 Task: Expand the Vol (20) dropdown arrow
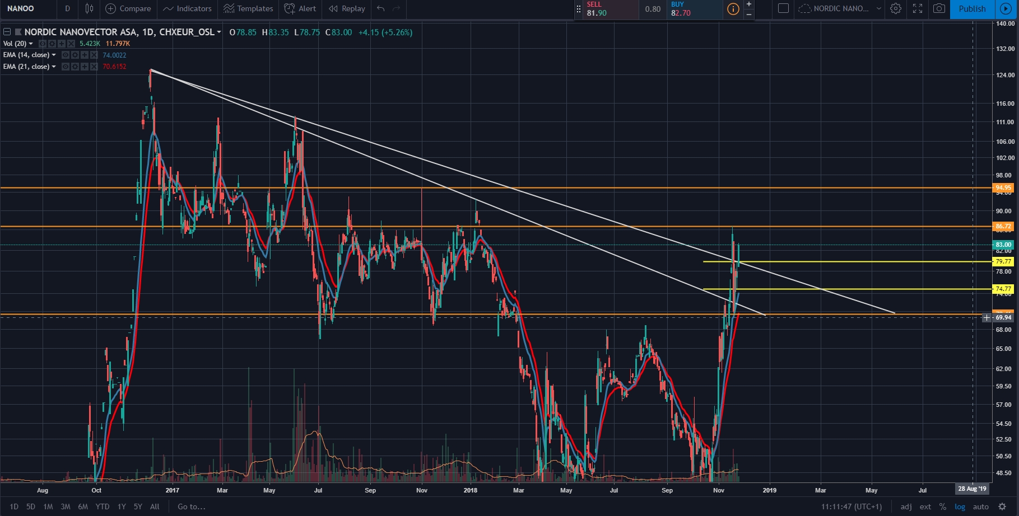(x=31, y=44)
